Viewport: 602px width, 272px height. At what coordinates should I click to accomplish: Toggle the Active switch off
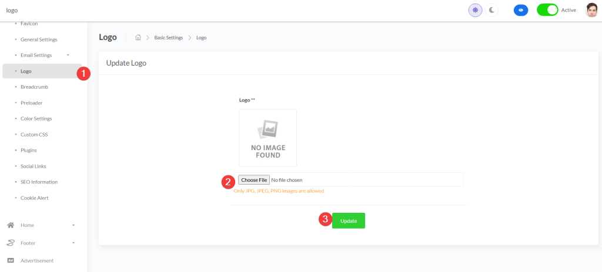[547, 10]
